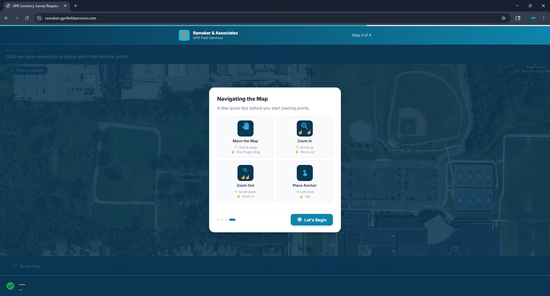Image resolution: width=550 pixels, height=296 pixels.
Task: Click the Zoom In magnifier icon
Action: tap(305, 128)
